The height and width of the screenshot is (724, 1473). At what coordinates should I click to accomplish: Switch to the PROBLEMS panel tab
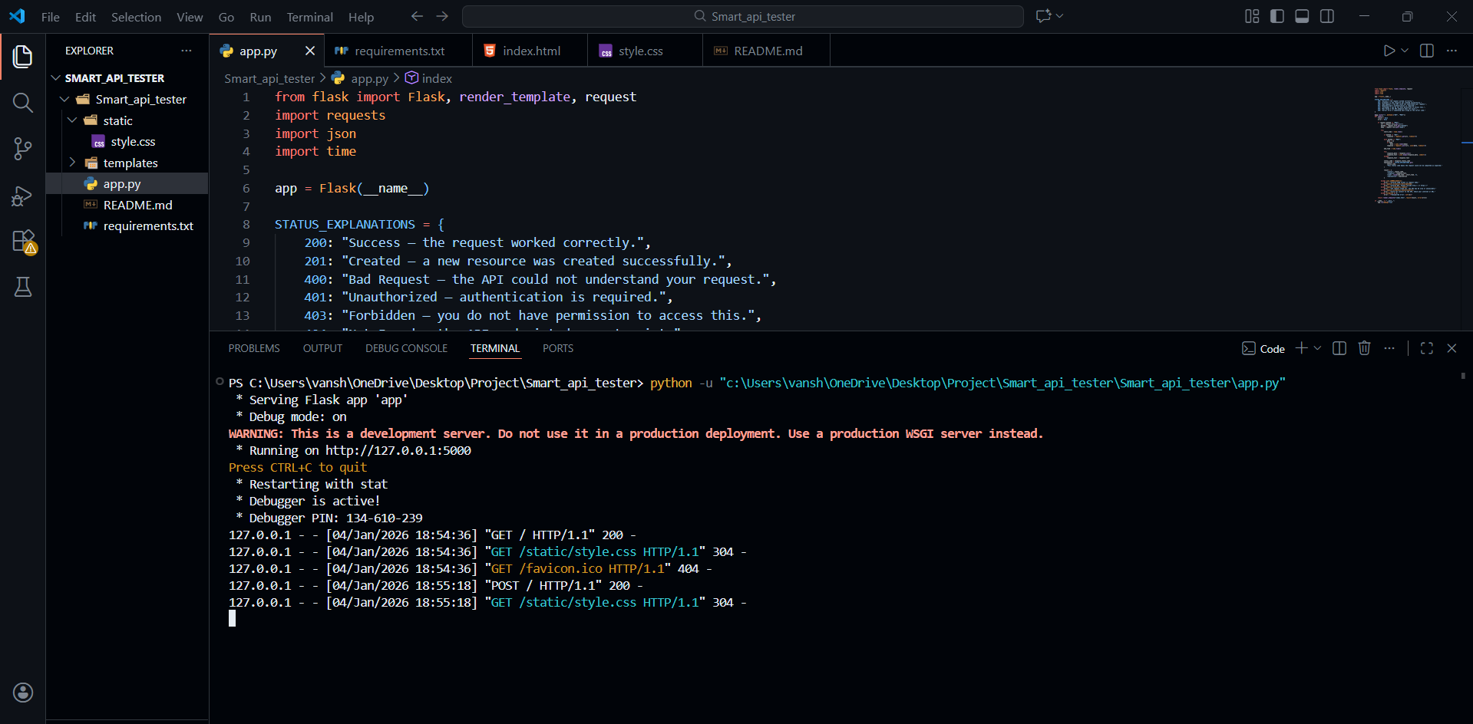tap(253, 348)
